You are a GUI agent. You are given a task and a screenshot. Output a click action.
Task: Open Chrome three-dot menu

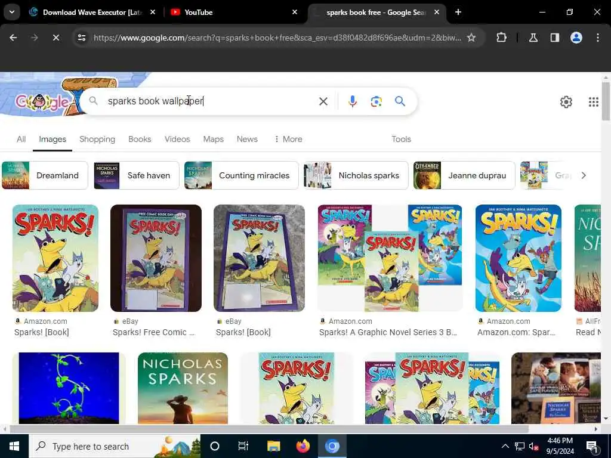(x=598, y=38)
